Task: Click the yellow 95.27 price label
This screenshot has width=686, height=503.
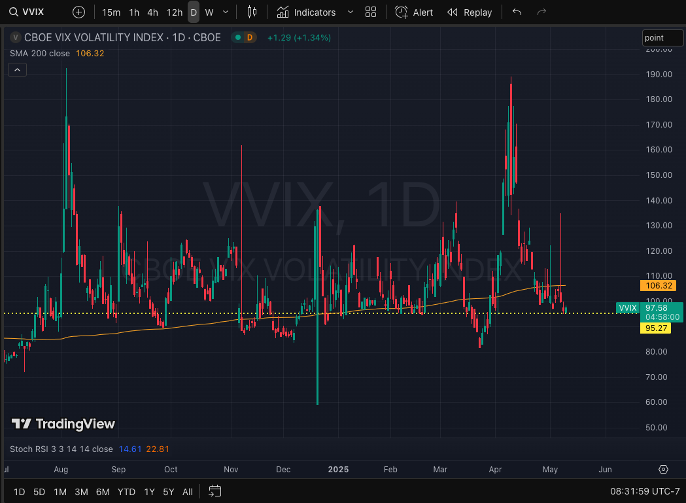Action: [x=655, y=328]
